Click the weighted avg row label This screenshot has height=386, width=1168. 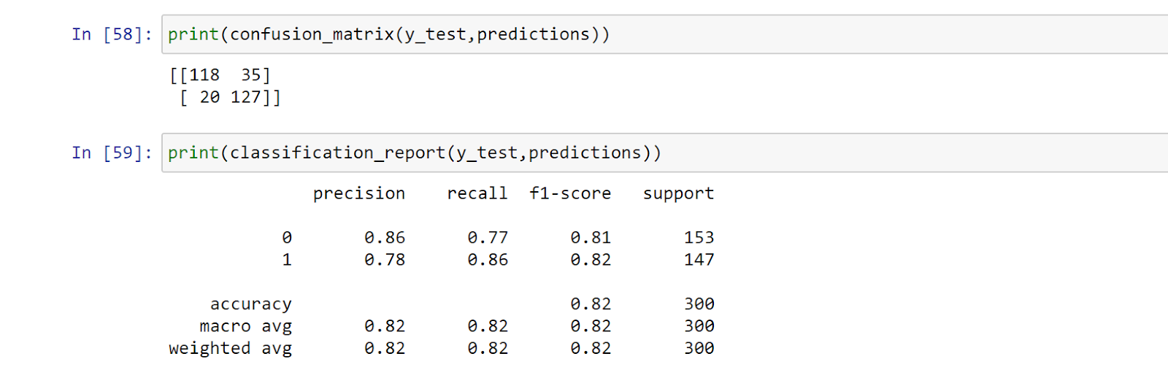[x=230, y=349]
